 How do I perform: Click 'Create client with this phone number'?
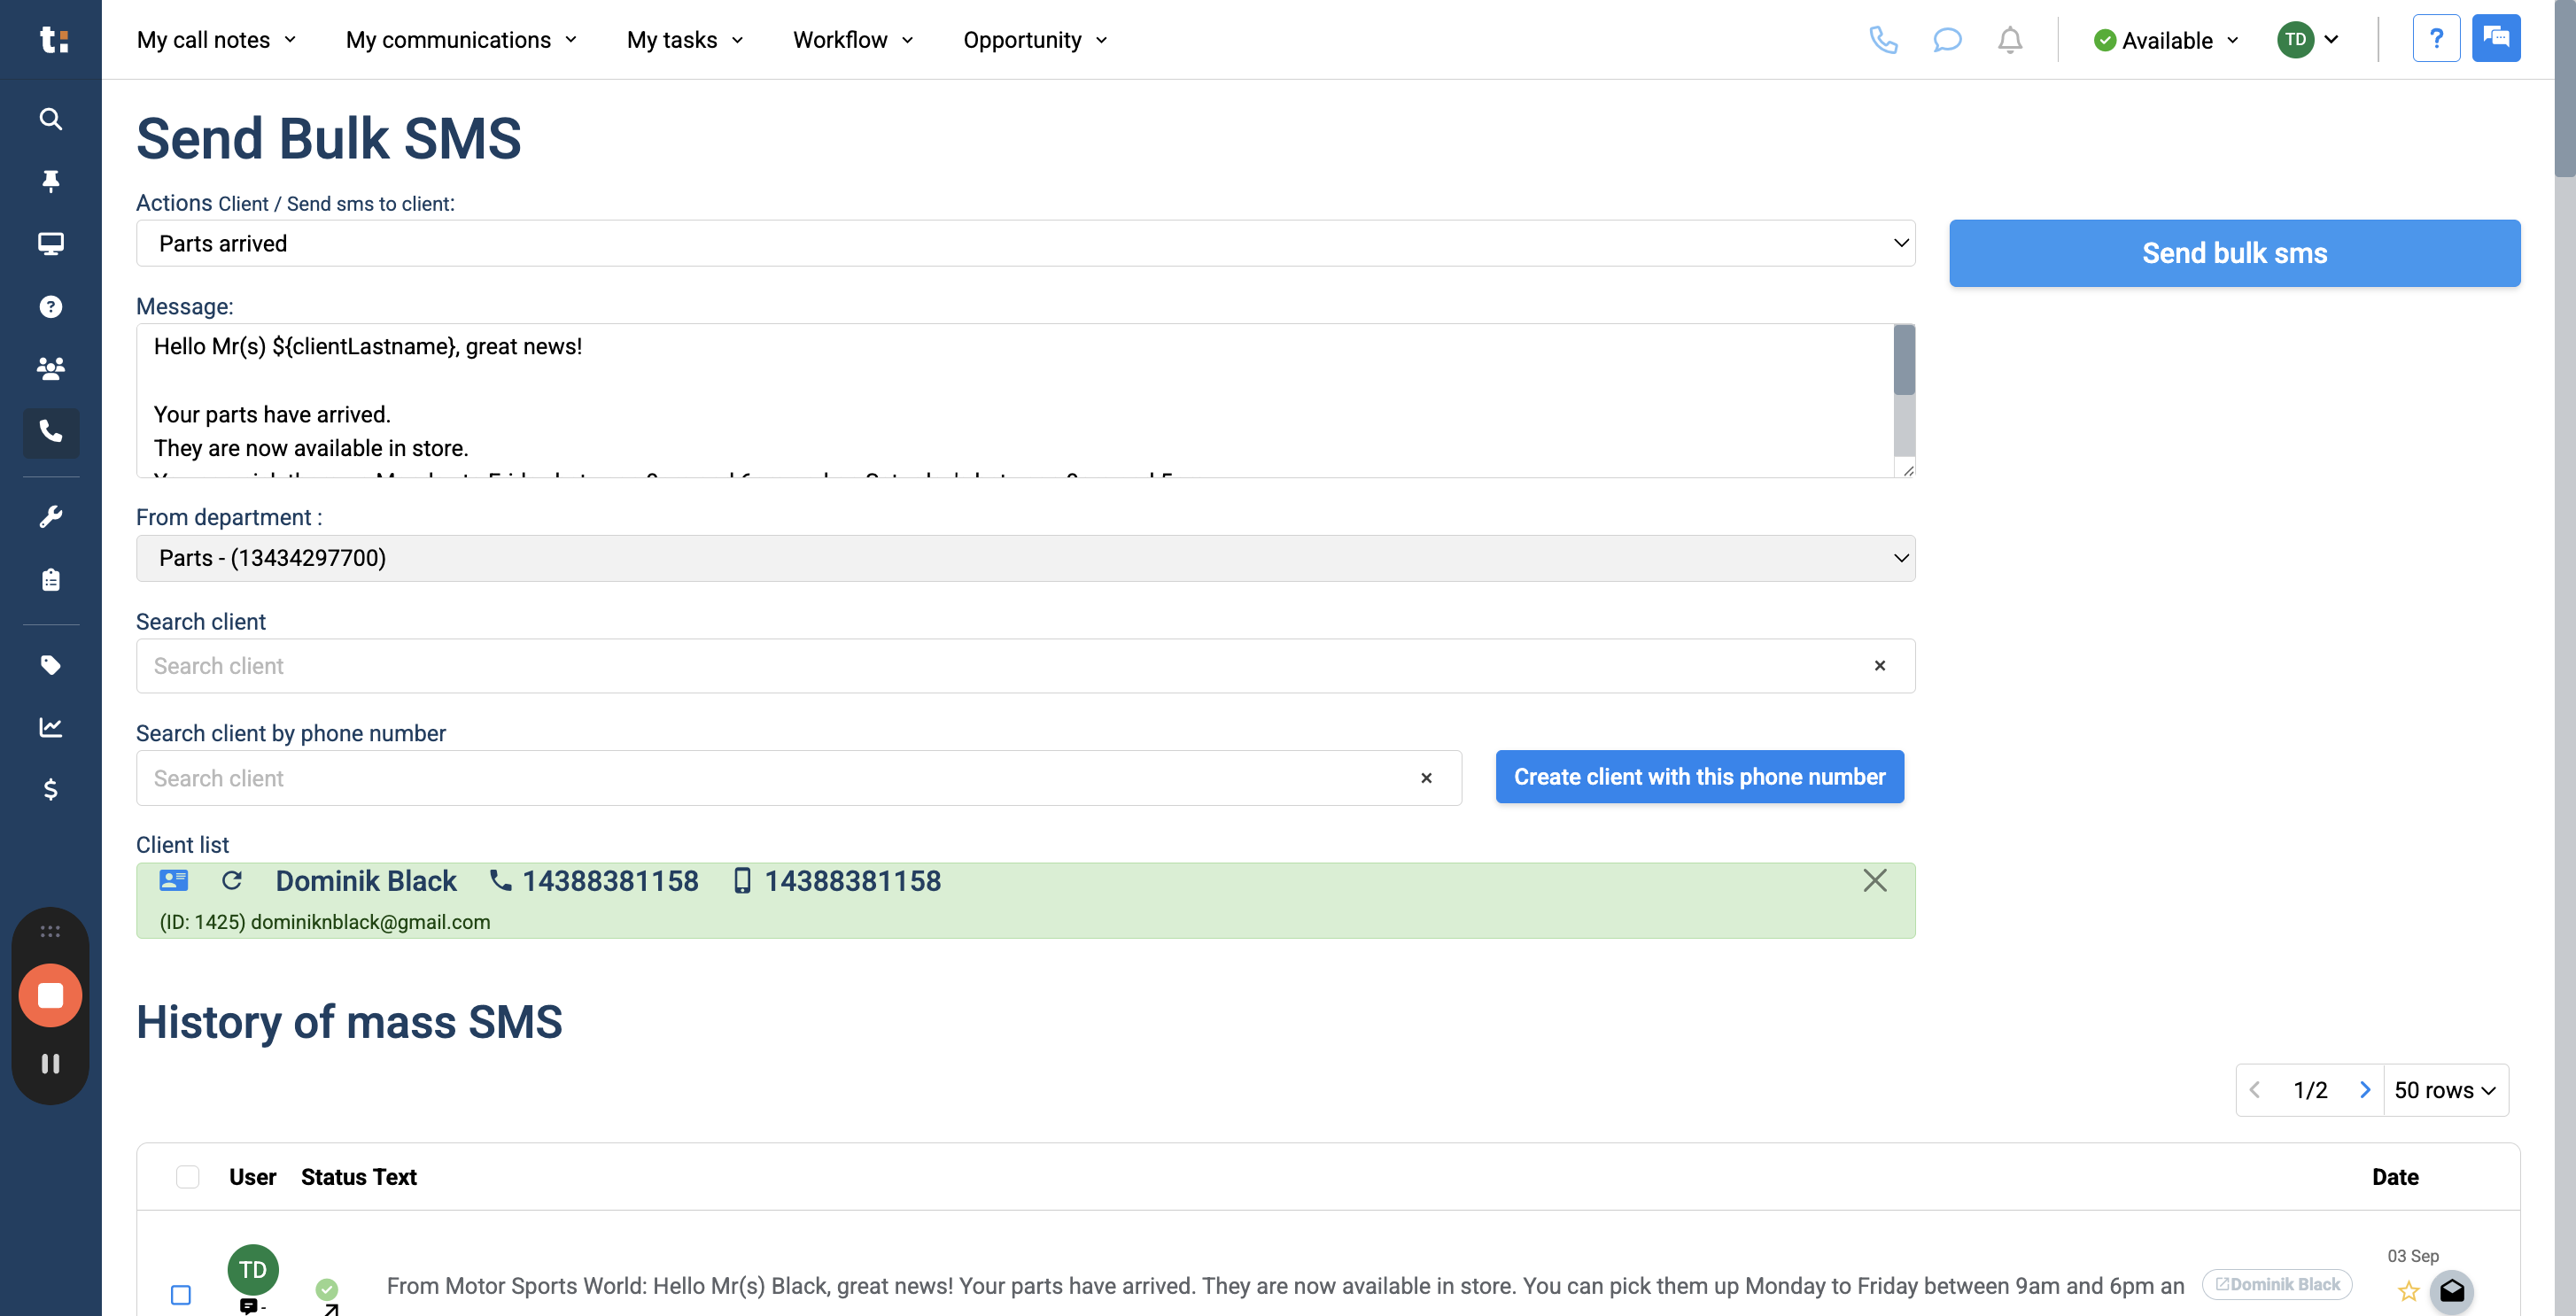point(1698,777)
